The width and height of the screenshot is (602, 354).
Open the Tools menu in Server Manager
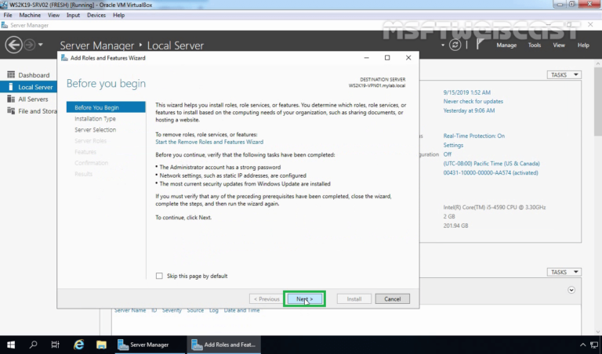[535, 45]
